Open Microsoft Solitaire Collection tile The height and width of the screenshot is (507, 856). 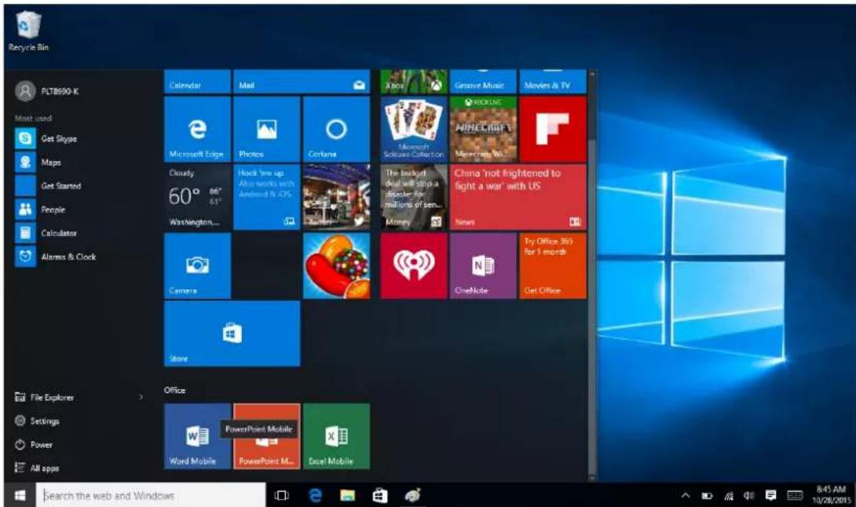click(x=414, y=129)
